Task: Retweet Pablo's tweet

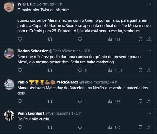Action: click(x=50, y=102)
